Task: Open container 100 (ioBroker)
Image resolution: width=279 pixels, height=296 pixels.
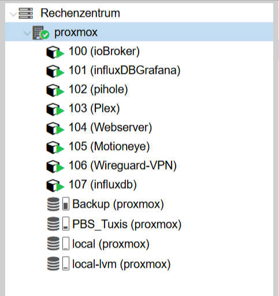Action: [x=104, y=51]
